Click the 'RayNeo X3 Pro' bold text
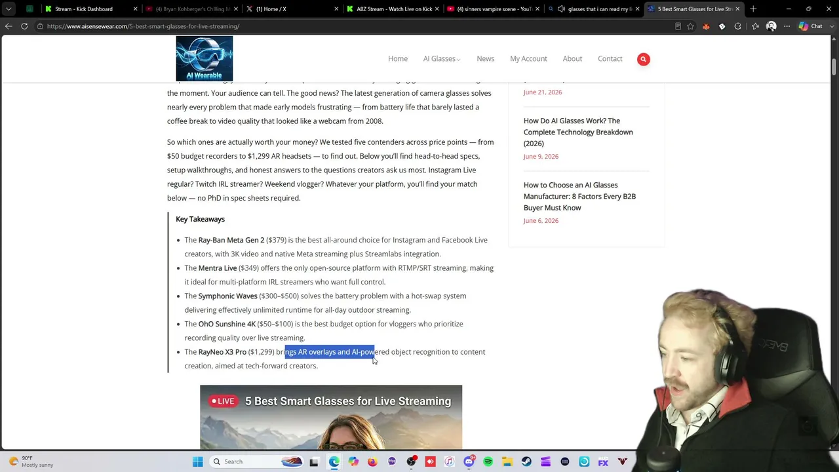 point(222,352)
